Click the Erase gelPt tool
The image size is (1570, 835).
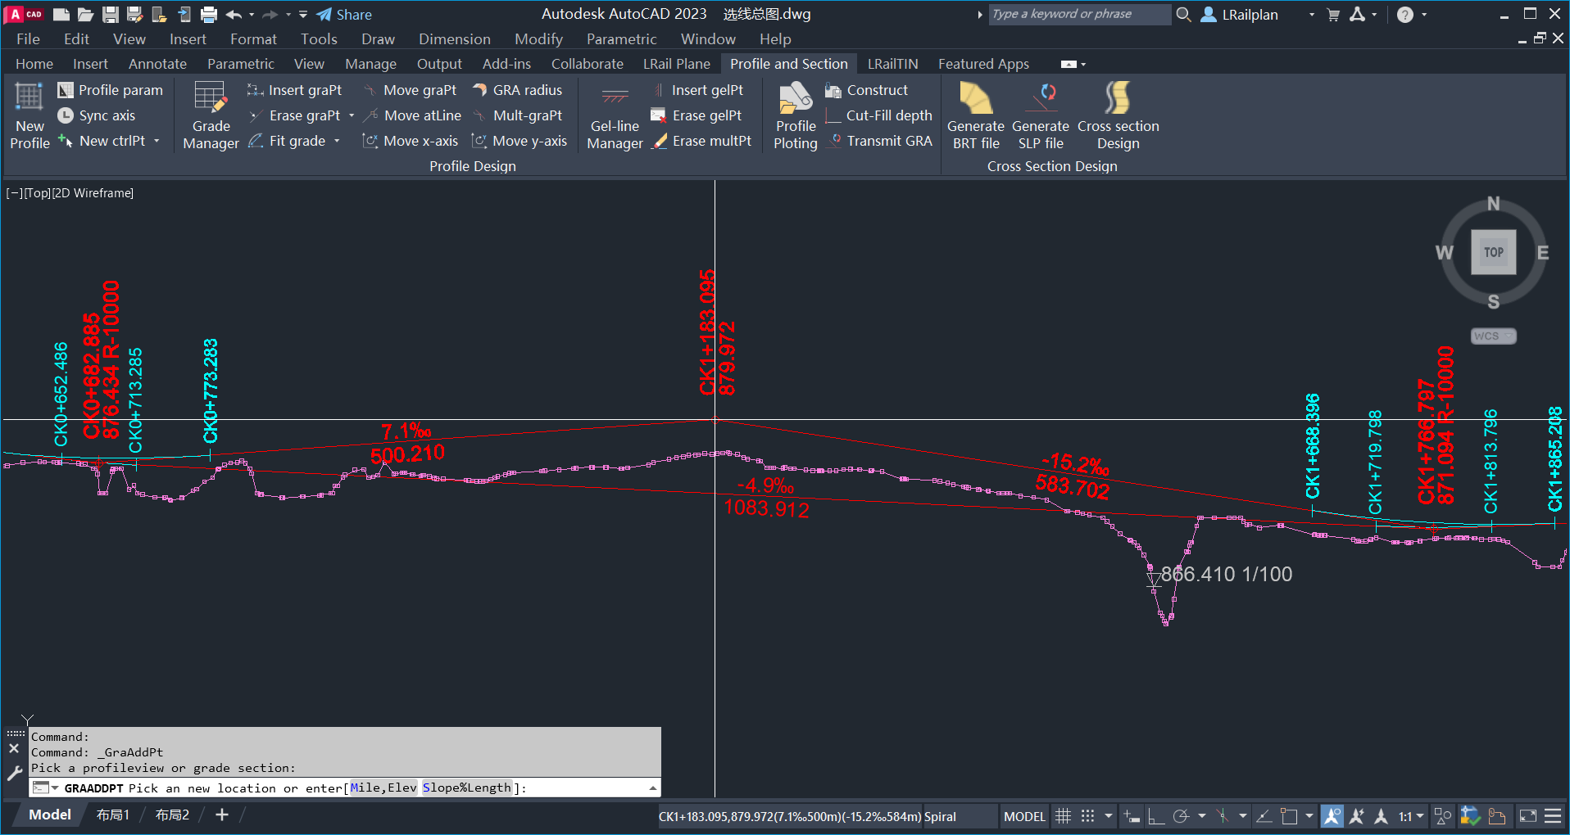click(x=697, y=115)
